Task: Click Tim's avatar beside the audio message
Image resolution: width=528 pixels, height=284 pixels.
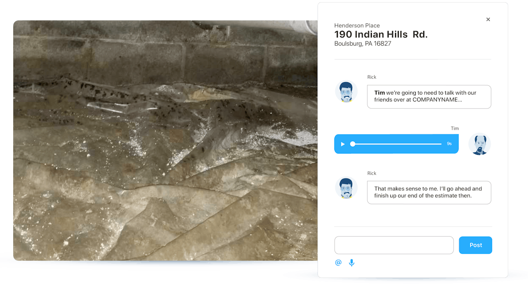Action: [479, 144]
